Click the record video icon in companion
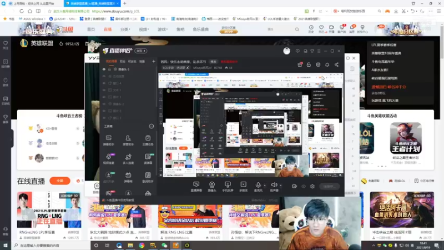Viewport: 444px width, 250px height. 295,186
